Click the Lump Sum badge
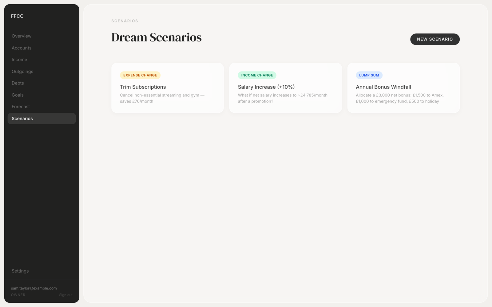492x307 pixels. click(x=369, y=75)
